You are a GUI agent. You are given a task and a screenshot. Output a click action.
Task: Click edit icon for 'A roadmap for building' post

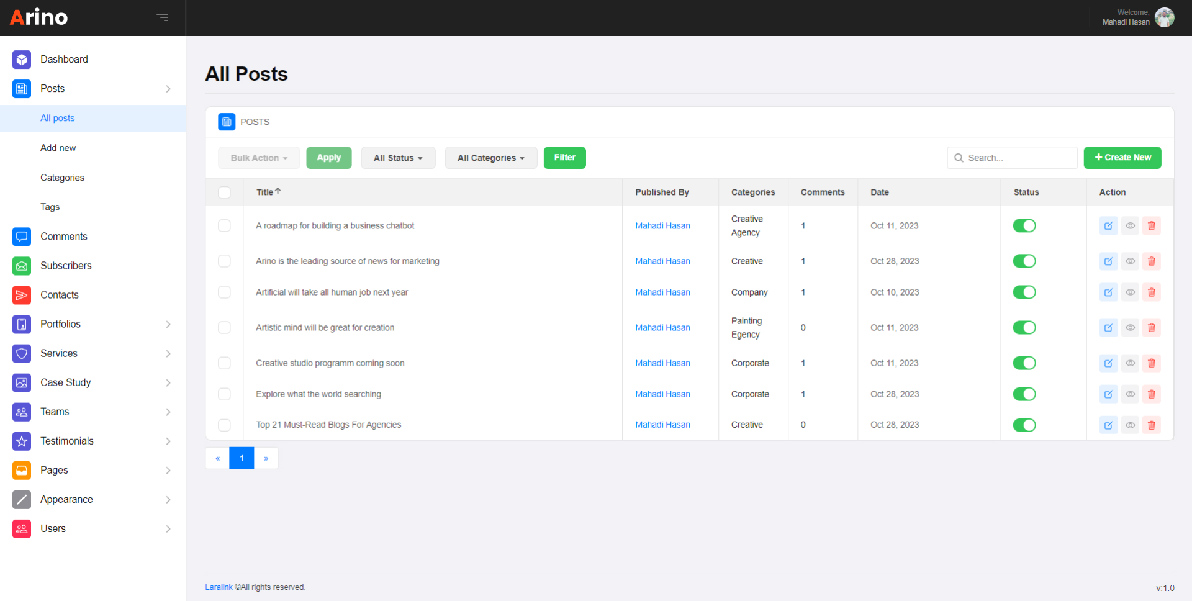point(1108,226)
